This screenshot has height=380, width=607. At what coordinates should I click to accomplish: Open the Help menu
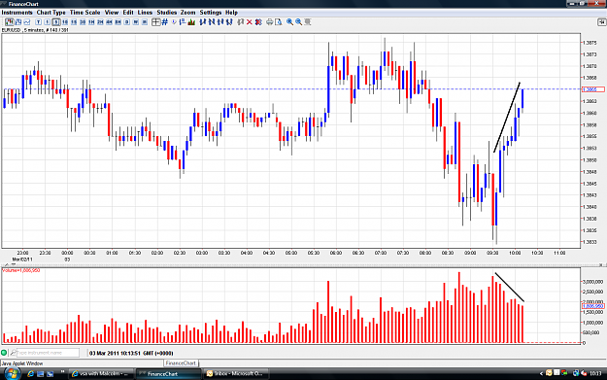point(231,13)
